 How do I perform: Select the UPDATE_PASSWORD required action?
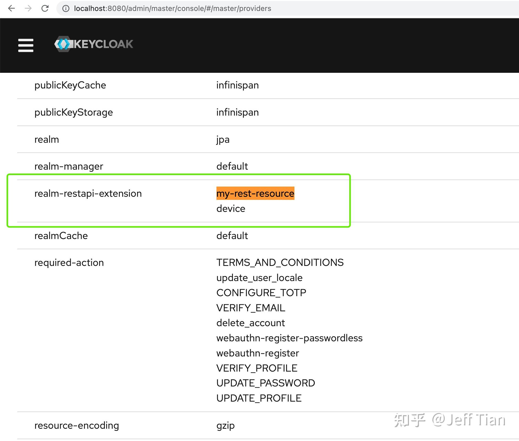click(x=265, y=383)
